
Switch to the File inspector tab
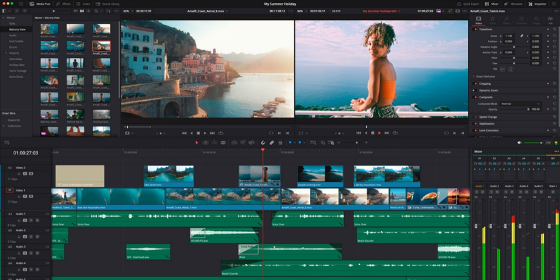coord(551,21)
